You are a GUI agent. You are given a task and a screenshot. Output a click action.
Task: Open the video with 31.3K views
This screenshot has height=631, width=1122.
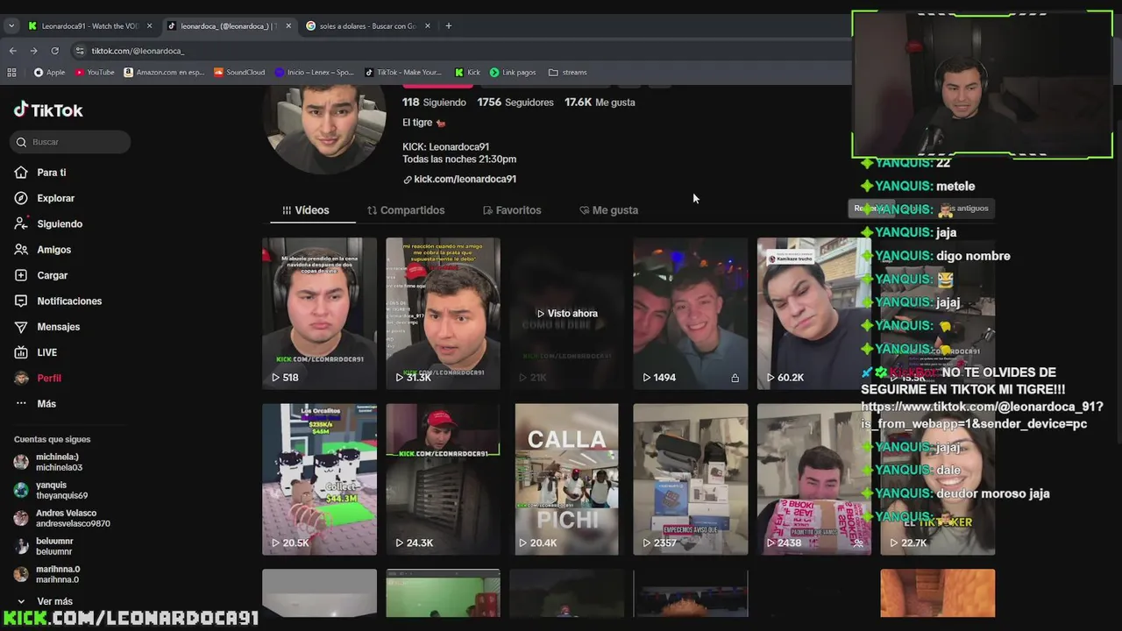(443, 313)
